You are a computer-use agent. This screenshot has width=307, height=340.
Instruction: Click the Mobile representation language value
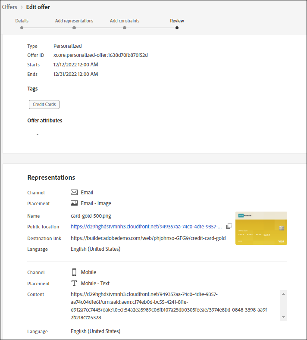[x=95, y=331]
